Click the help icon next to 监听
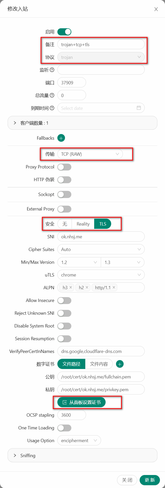Image resolution: width=165 pixels, height=488 pixels. coord(52,70)
